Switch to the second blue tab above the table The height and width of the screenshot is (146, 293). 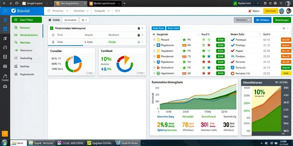click(173, 28)
